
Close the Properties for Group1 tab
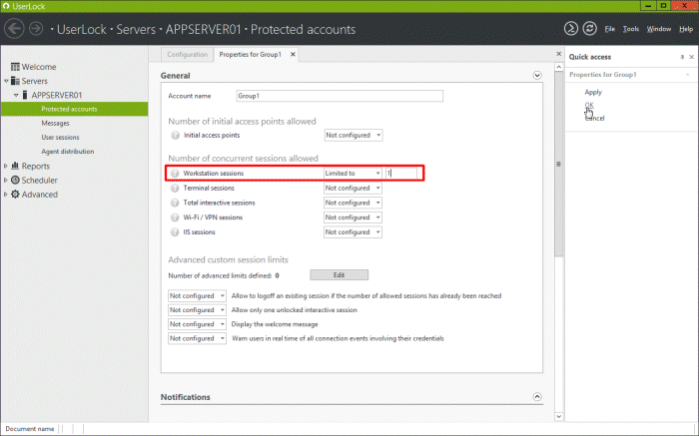click(293, 54)
